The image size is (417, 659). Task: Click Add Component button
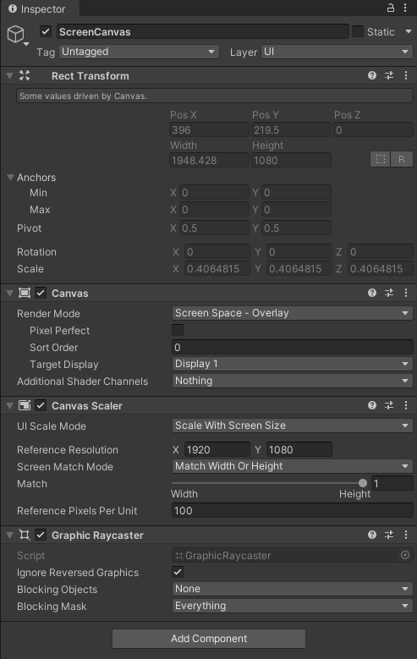[209, 639]
